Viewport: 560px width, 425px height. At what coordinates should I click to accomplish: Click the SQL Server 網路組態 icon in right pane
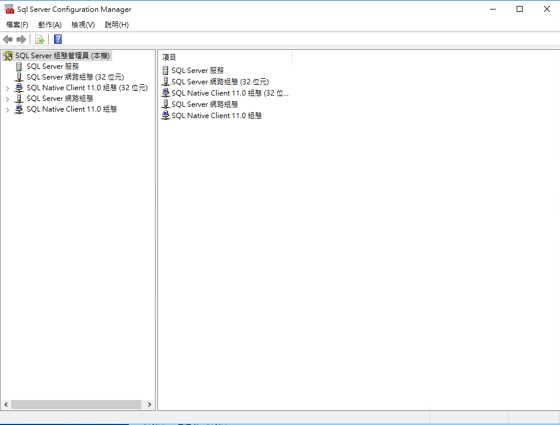165,104
